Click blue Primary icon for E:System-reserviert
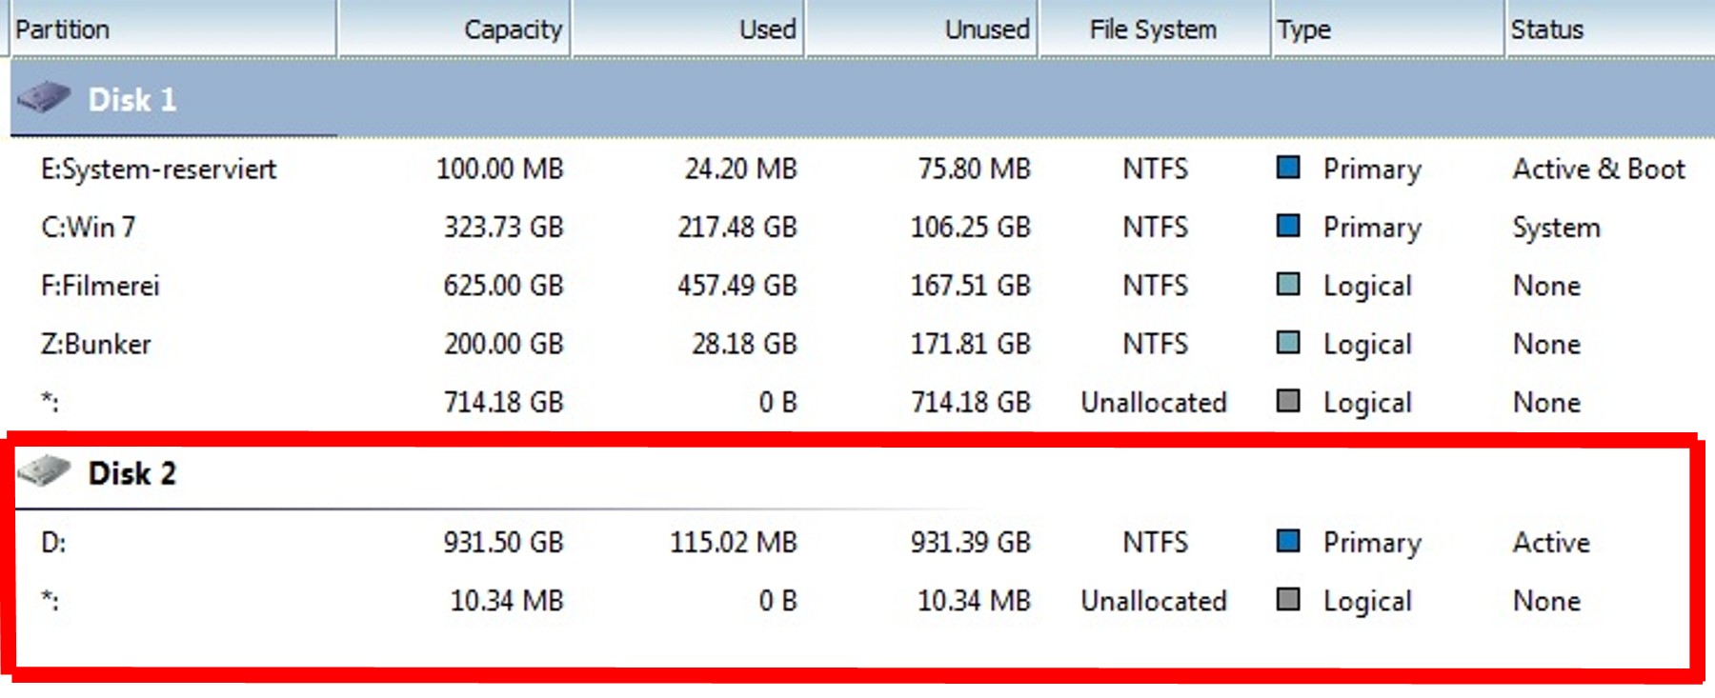1715x698 pixels. pos(1287,168)
